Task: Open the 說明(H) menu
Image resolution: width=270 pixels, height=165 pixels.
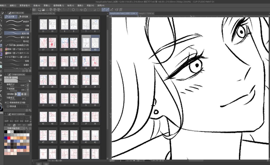Action: pyautogui.click(x=101, y=6)
